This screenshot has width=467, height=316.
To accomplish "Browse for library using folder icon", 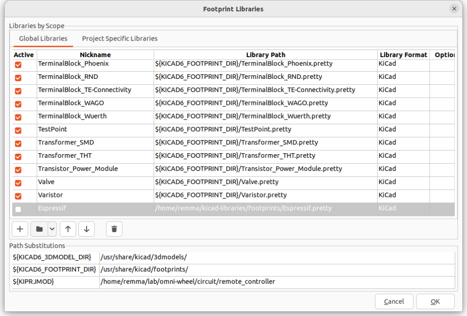I will 39,229.
